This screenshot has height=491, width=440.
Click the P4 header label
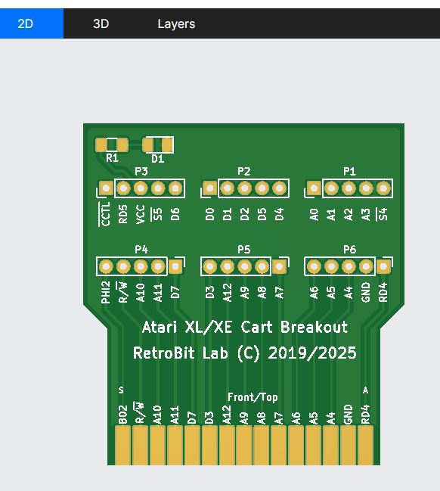pyautogui.click(x=141, y=250)
